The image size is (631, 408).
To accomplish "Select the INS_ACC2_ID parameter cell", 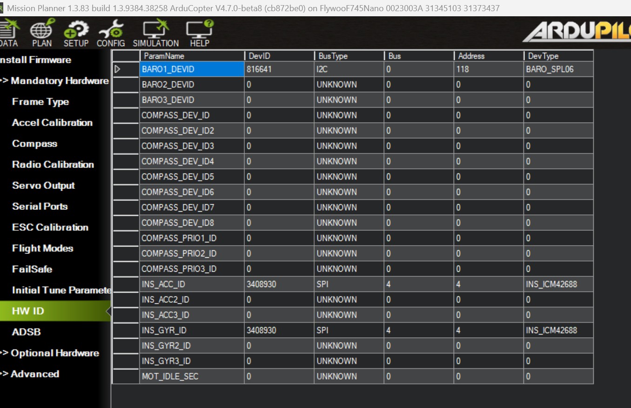I will [x=192, y=300].
